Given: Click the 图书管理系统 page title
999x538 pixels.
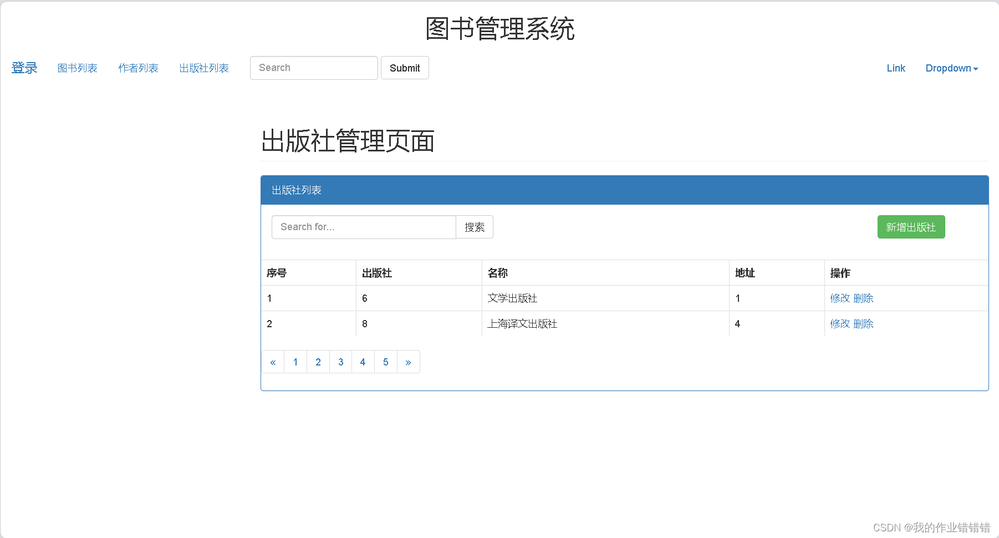Looking at the screenshot, I should [x=500, y=29].
